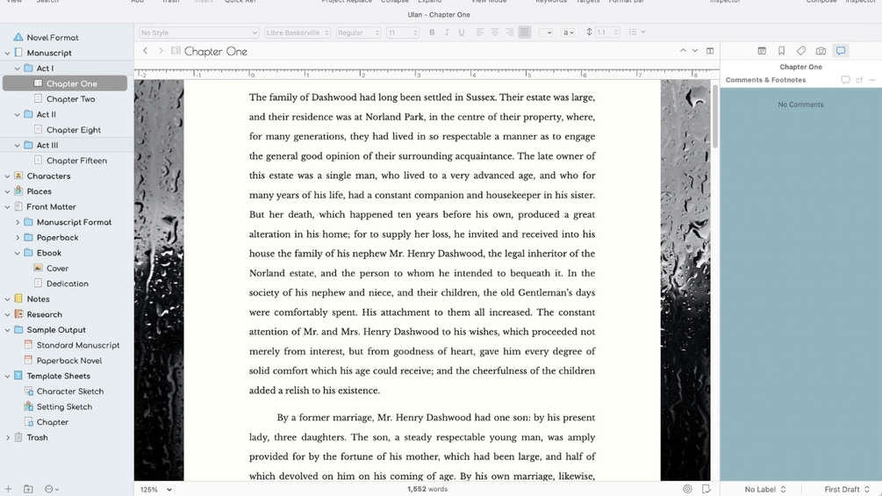Open the First Draft status dropdown

847,489
